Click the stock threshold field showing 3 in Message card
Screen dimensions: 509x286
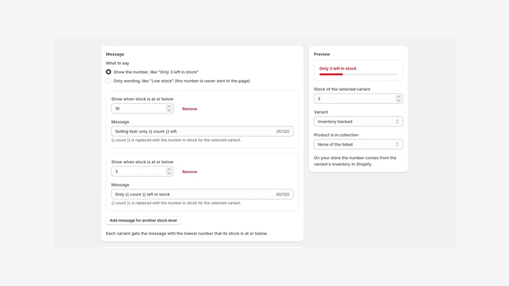[142, 172]
